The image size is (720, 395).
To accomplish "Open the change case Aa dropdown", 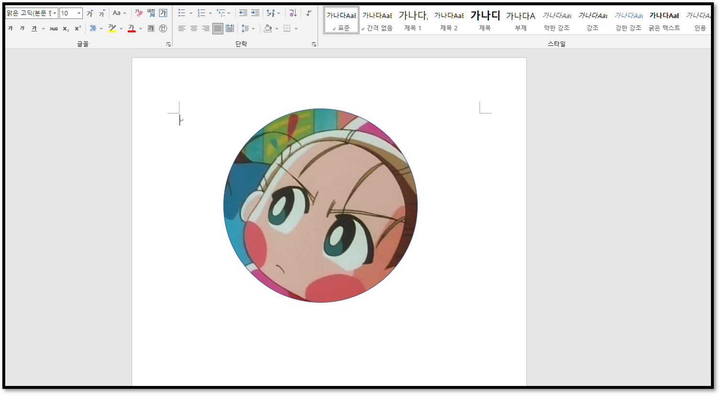I will coord(119,13).
